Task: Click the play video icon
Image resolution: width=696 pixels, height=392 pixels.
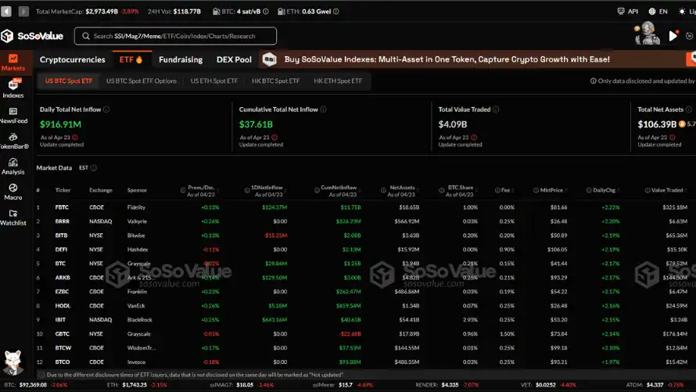Action: coord(673,36)
